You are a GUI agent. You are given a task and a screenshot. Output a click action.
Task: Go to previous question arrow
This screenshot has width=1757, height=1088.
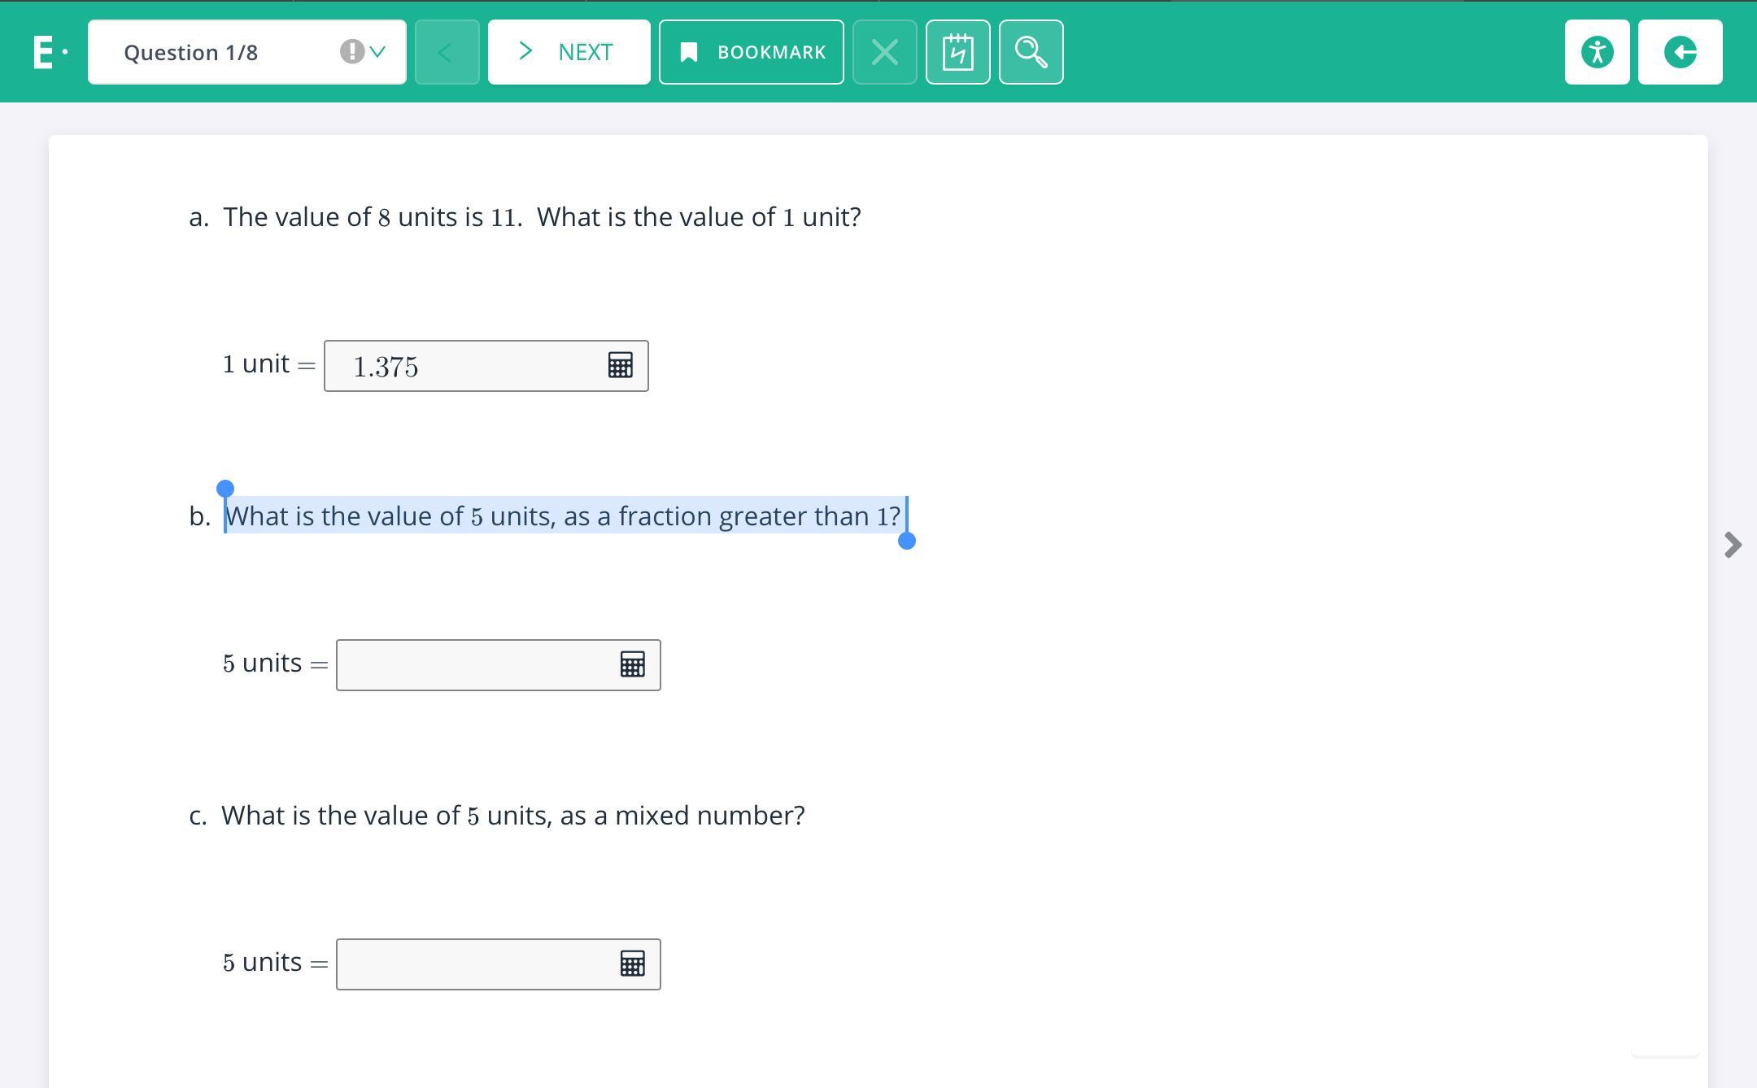(x=447, y=52)
